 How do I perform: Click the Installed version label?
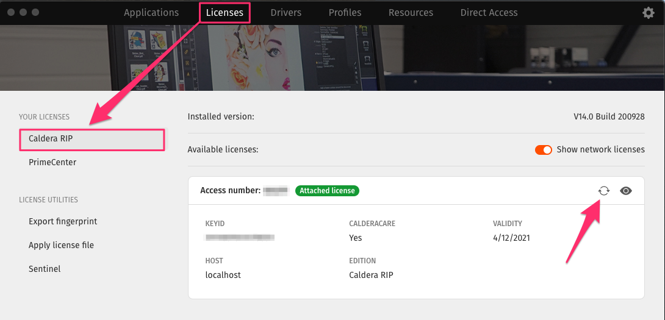tap(221, 116)
